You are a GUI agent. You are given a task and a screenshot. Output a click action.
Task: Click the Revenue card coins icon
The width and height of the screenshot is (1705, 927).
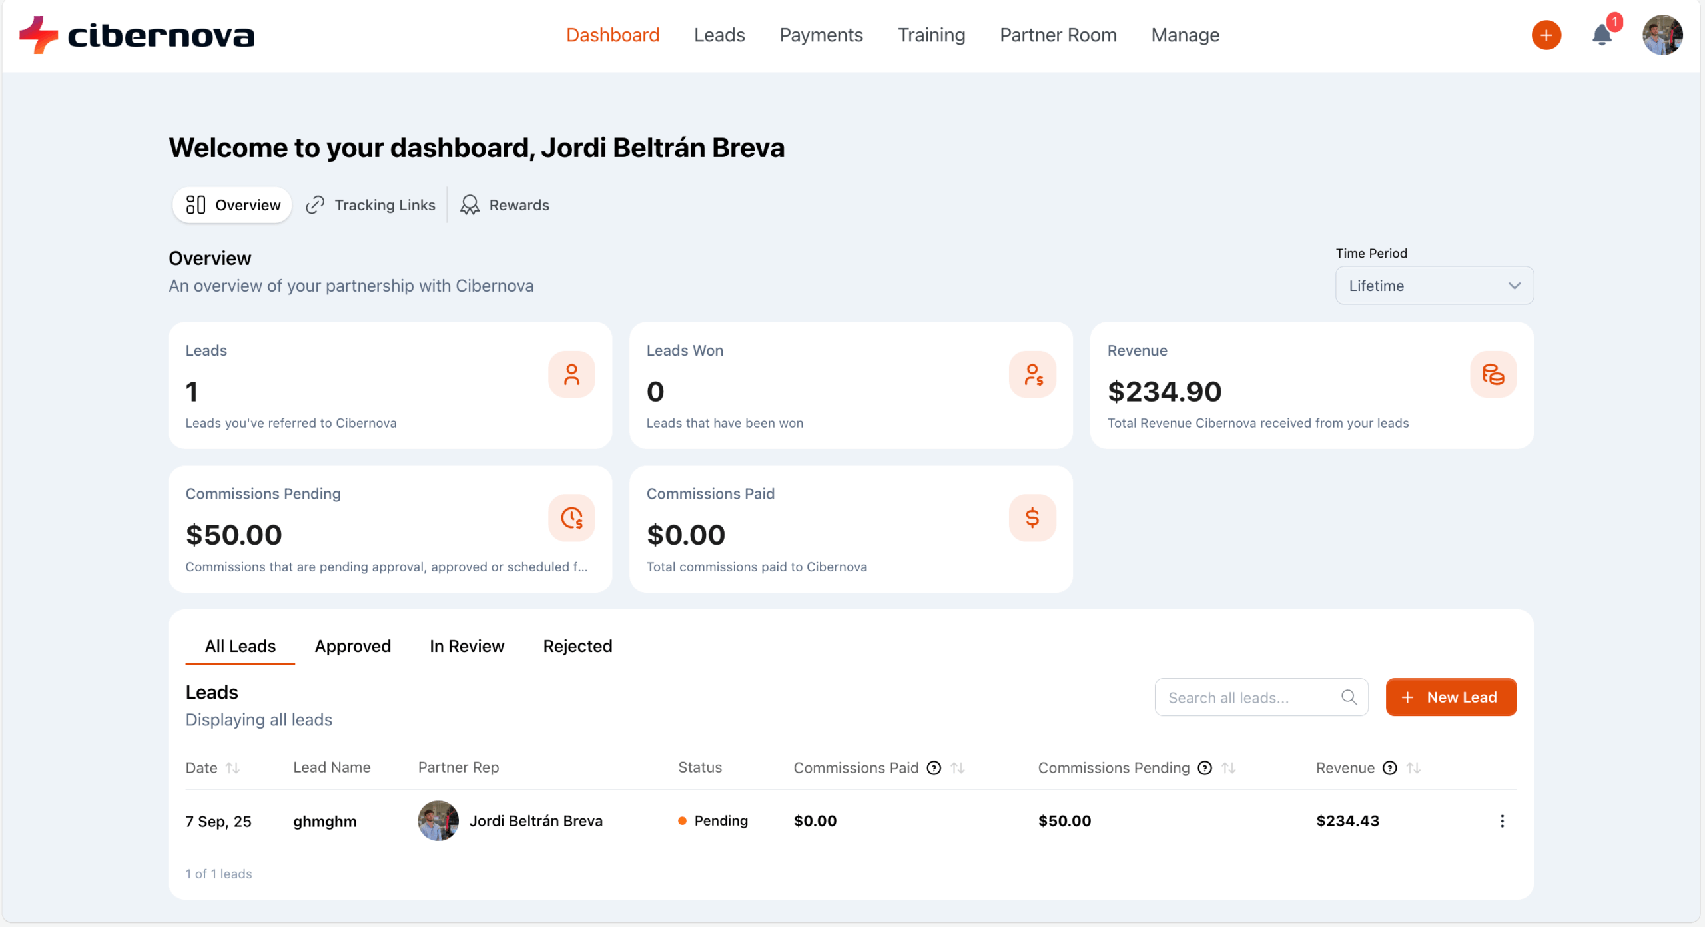(1493, 374)
